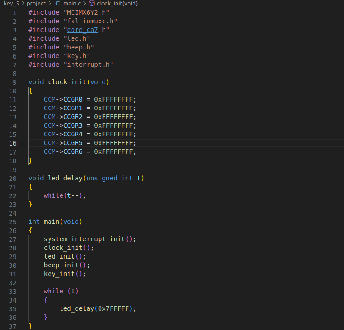
Task: Open the project breadcrumb segment
Action: (36, 4)
